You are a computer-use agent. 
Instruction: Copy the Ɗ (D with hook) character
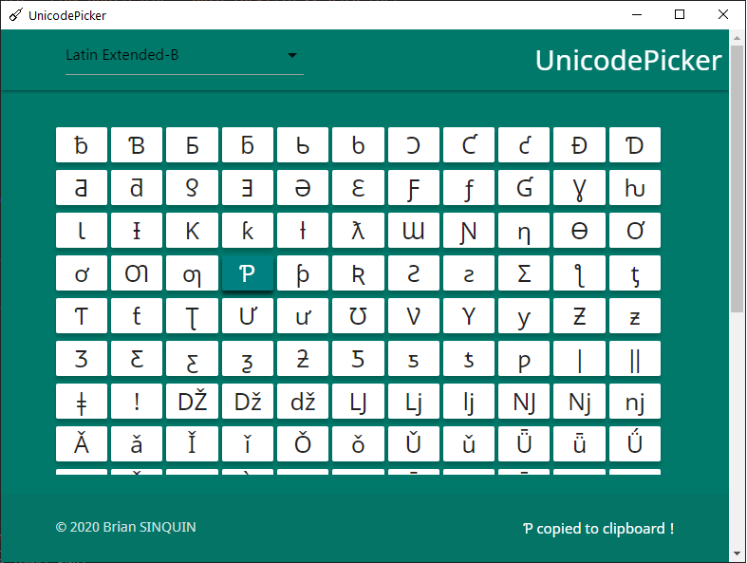(x=635, y=145)
